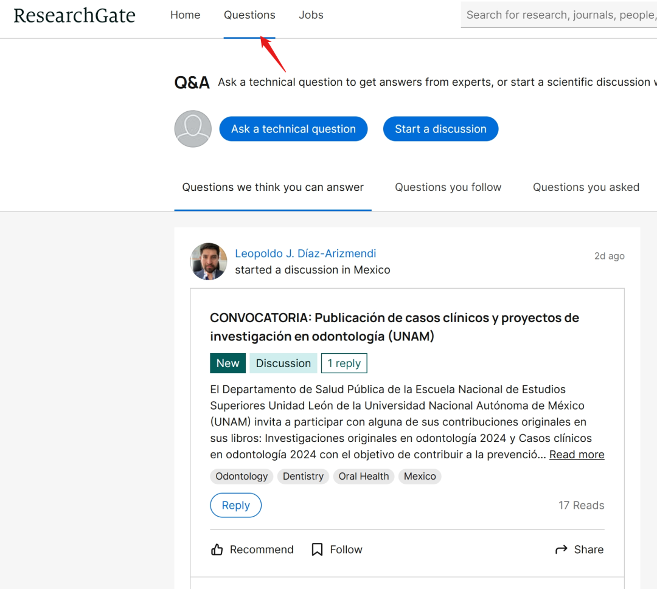
Task: Go to the Jobs section
Action: click(311, 15)
